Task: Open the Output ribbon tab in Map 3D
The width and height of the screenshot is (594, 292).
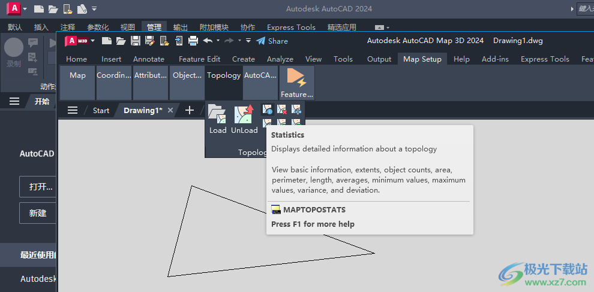Action: tap(379, 59)
